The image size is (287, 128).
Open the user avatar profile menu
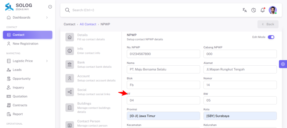(x=273, y=10)
